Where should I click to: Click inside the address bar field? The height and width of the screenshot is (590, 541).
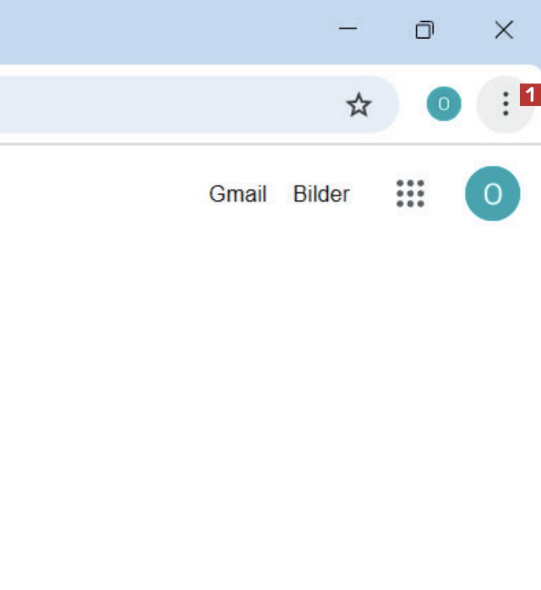[x=169, y=104]
